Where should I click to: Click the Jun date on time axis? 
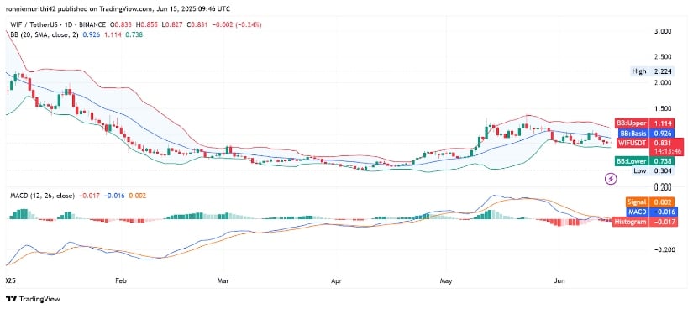pos(559,280)
